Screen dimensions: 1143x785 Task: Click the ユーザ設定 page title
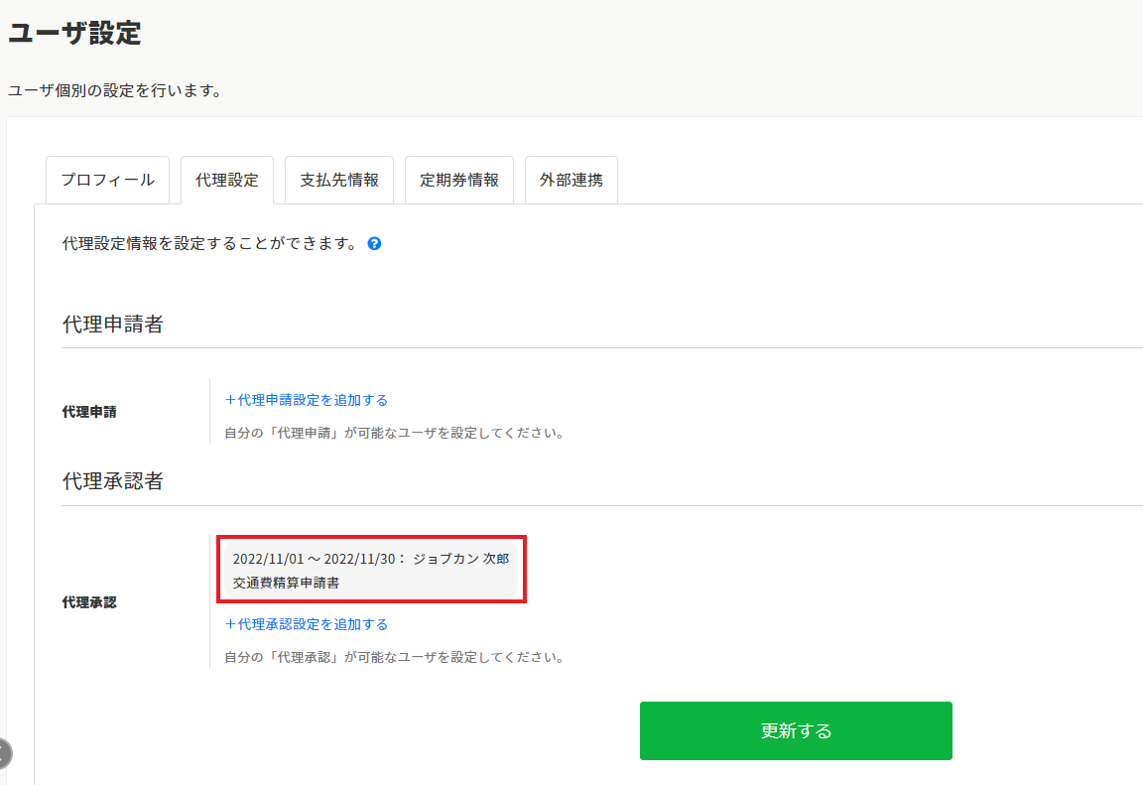click(x=74, y=33)
